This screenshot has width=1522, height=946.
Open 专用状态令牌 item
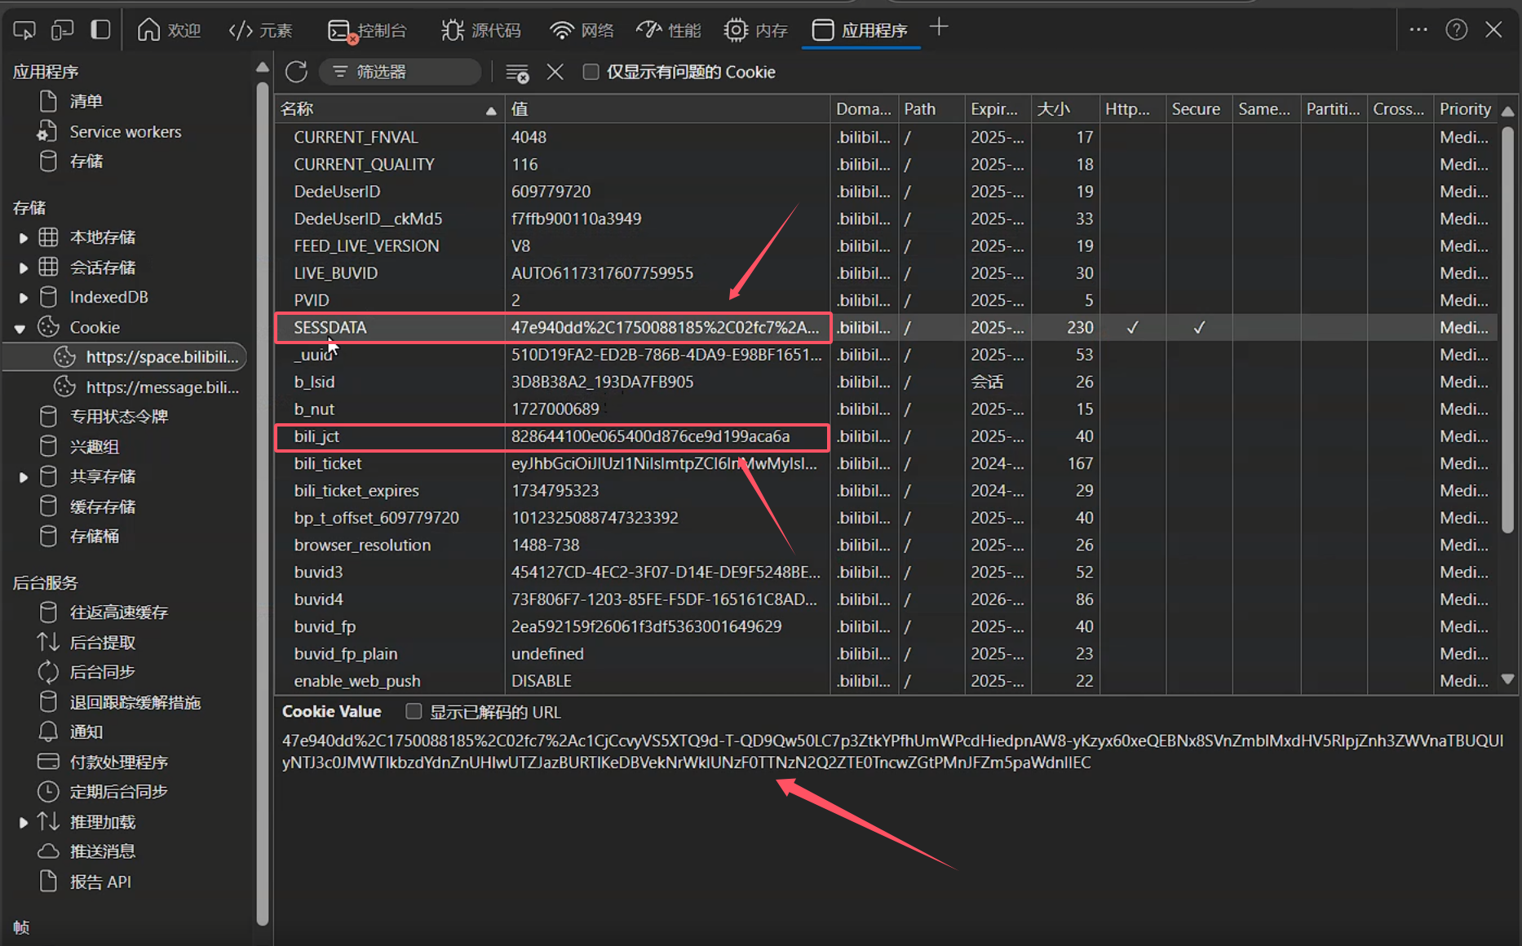(118, 417)
